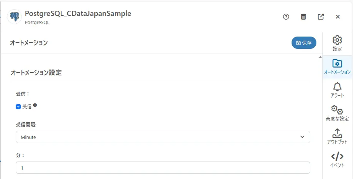The width and height of the screenshot is (353, 180).
Task: Click the PostgreSQL_CDataJapanSample title
Action: (x=78, y=14)
